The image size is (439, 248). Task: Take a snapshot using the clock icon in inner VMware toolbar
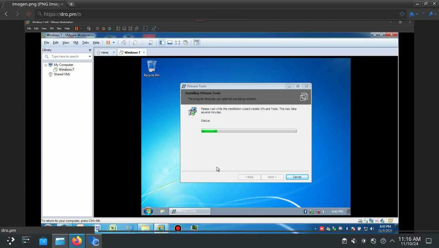(135, 43)
